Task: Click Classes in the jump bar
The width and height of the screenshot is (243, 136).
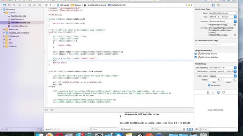Action: [x=76, y=5]
